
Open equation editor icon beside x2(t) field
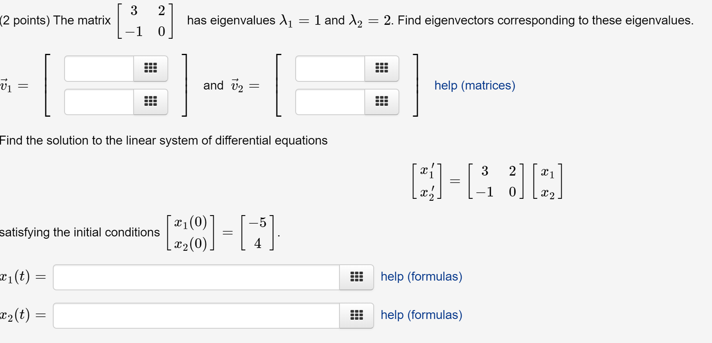[357, 315]
